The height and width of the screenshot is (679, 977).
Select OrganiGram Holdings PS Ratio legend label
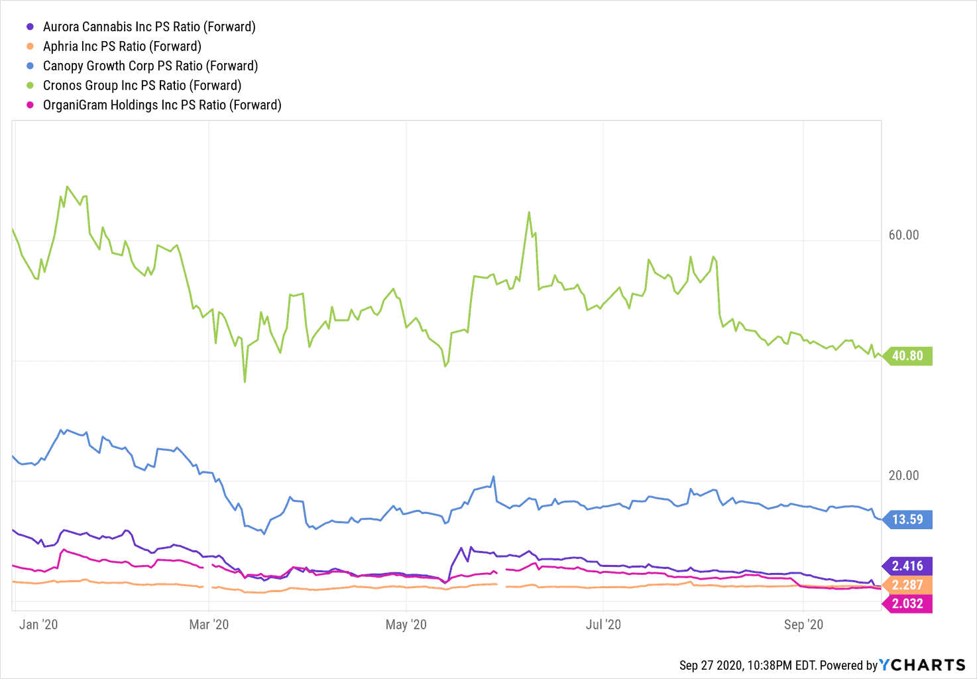(x=162, y=105)
